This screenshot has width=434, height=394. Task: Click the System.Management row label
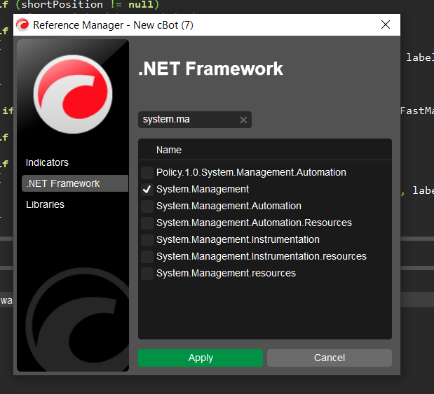pos(203,189)
